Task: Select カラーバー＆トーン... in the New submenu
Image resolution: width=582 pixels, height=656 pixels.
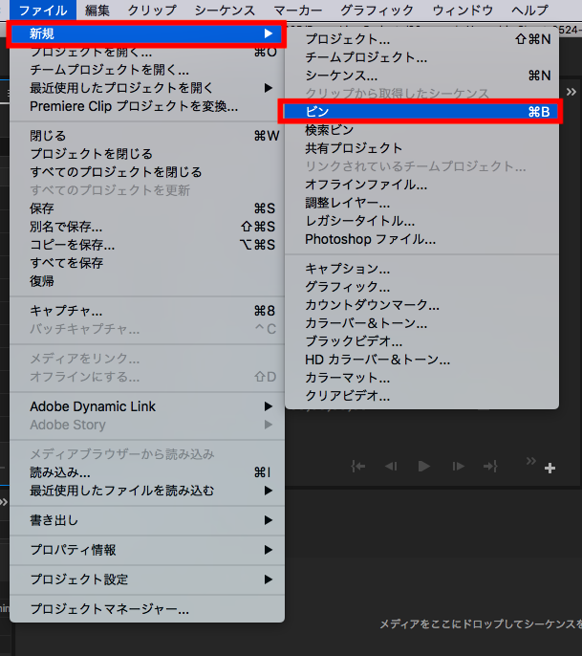Action: [x=421, y=323]
